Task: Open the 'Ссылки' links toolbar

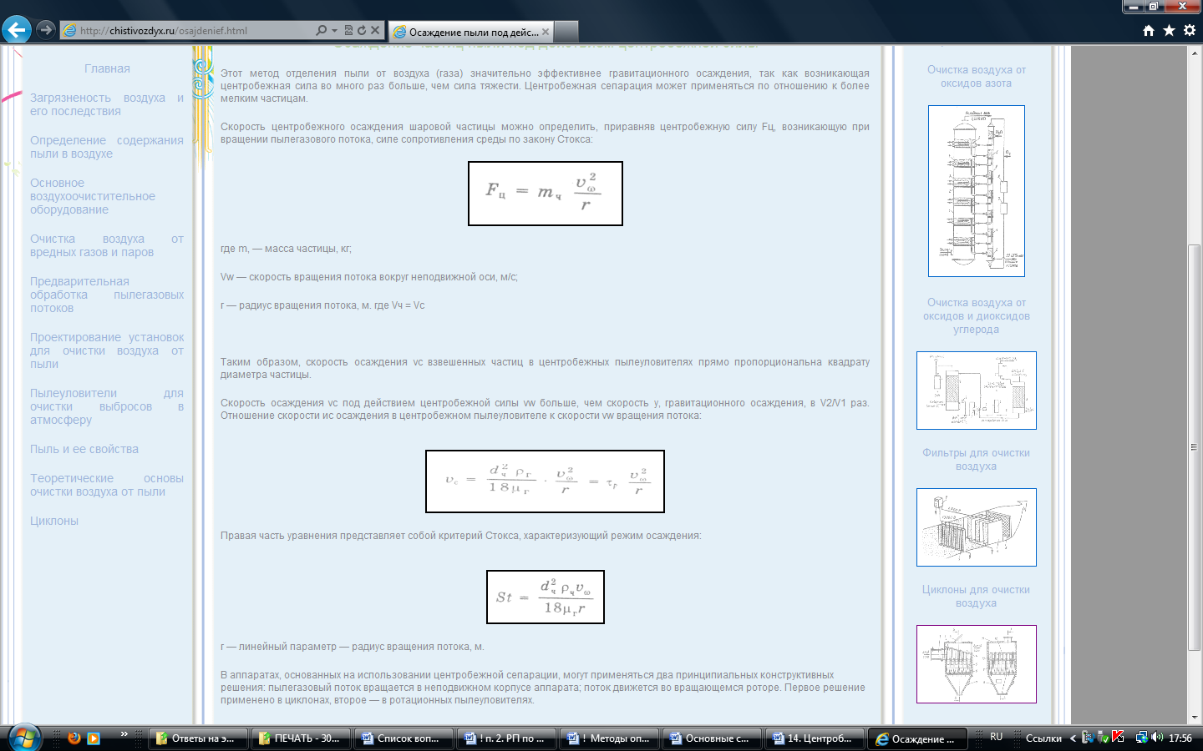Action: (x=1043, y=738)
